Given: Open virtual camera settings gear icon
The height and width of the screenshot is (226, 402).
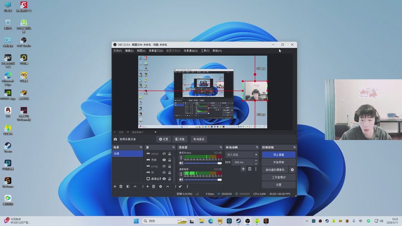Looking at the screenshot, I should 292,170.
